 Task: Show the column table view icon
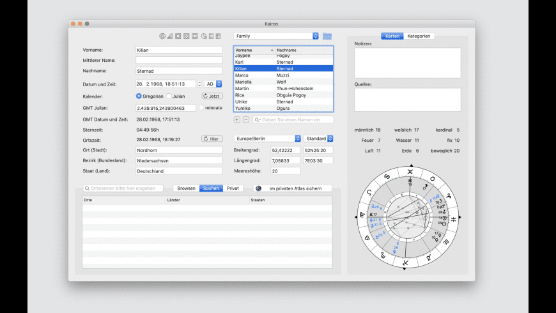219,36
